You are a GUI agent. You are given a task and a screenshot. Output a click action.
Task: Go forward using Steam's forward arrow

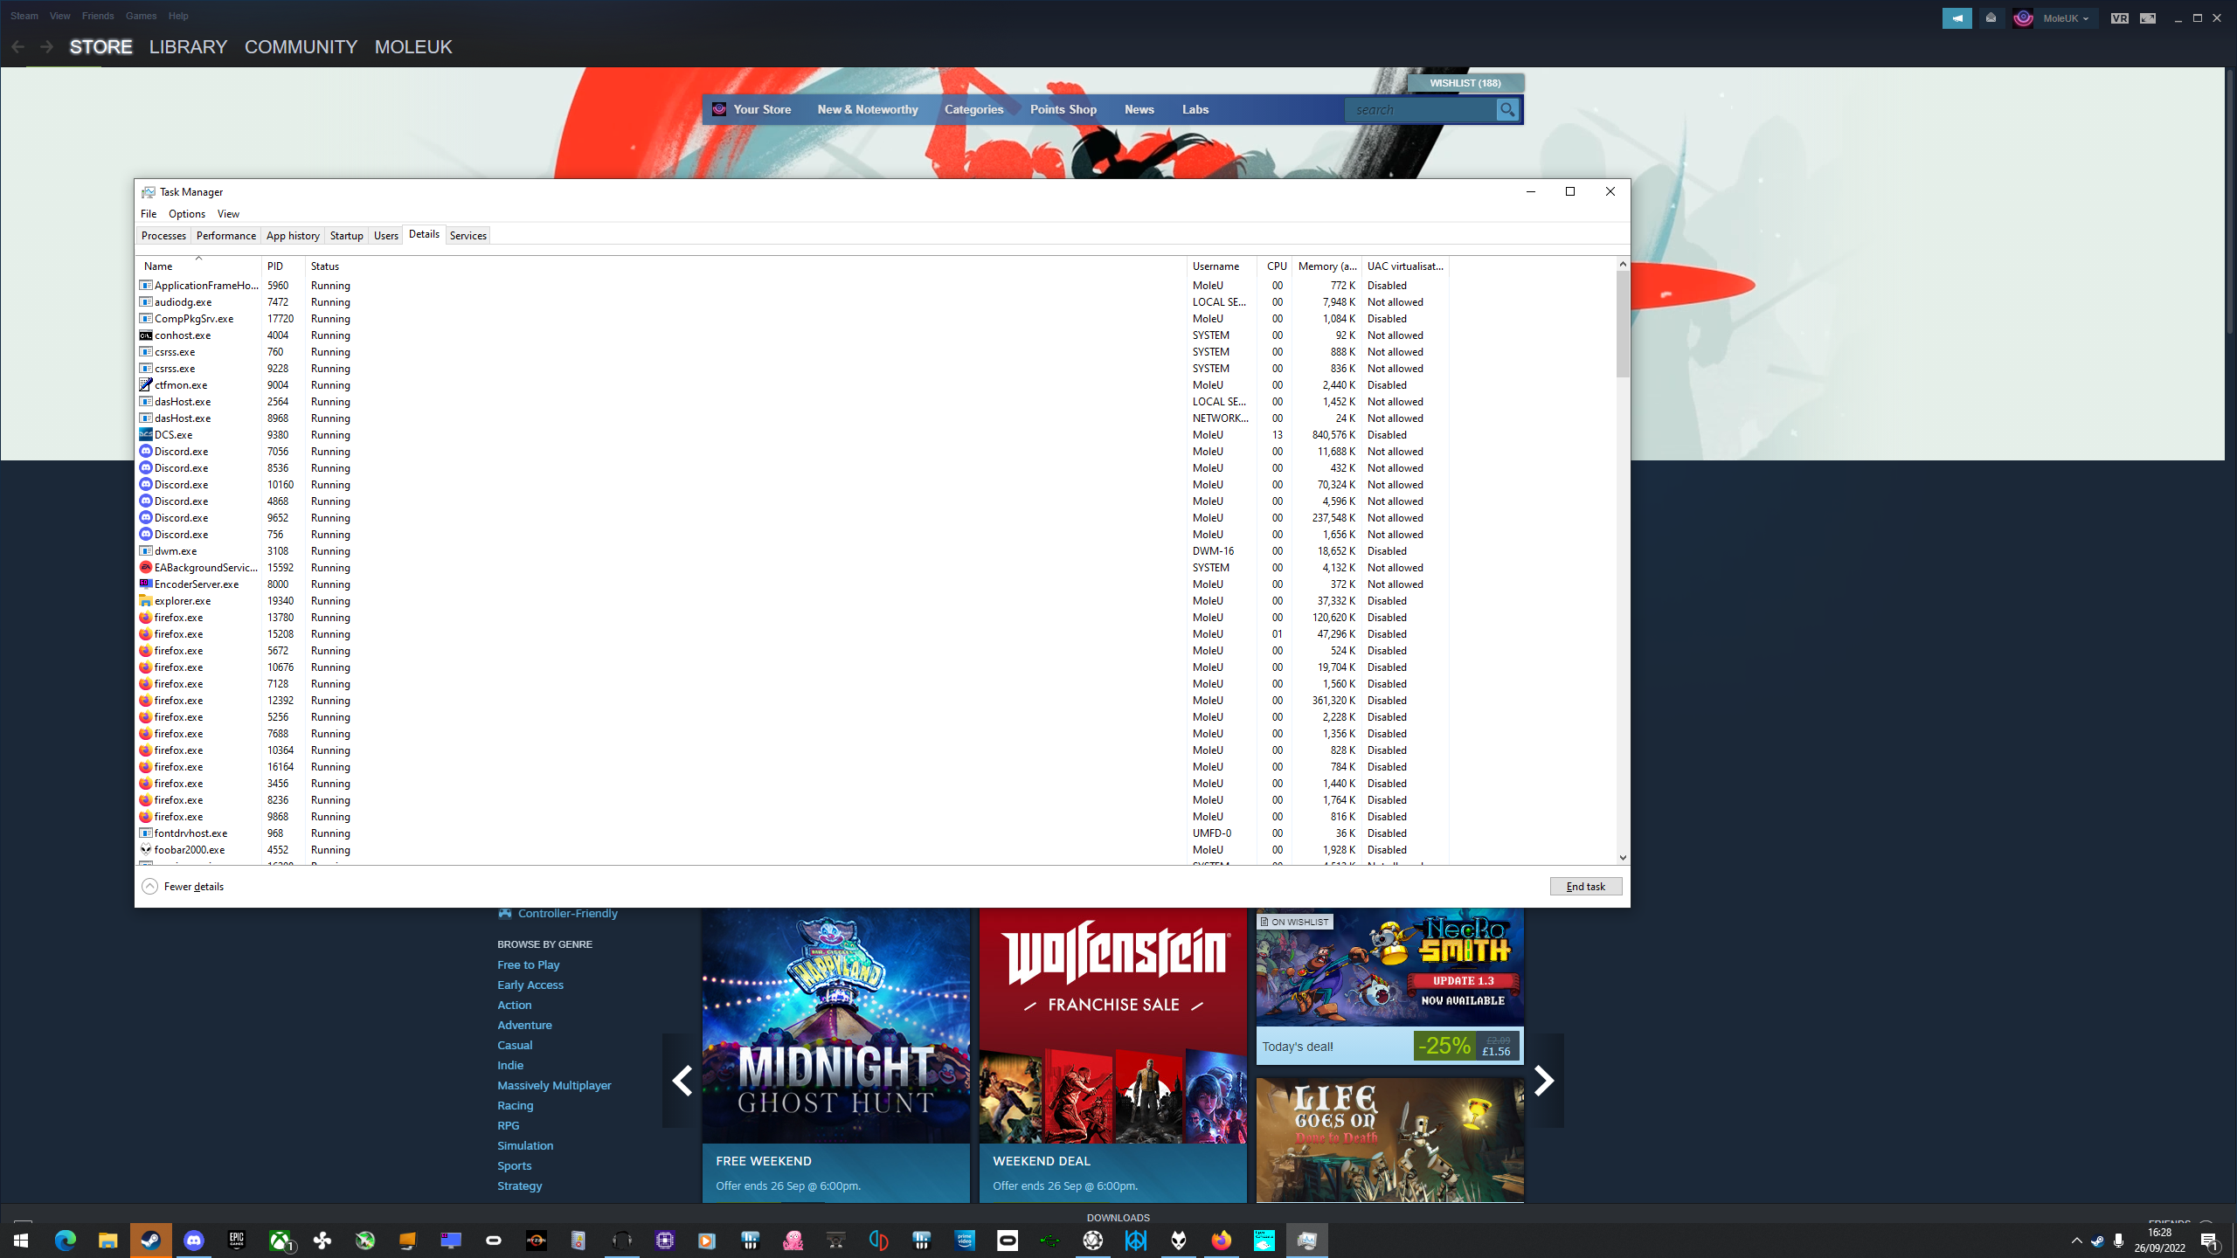47,47
